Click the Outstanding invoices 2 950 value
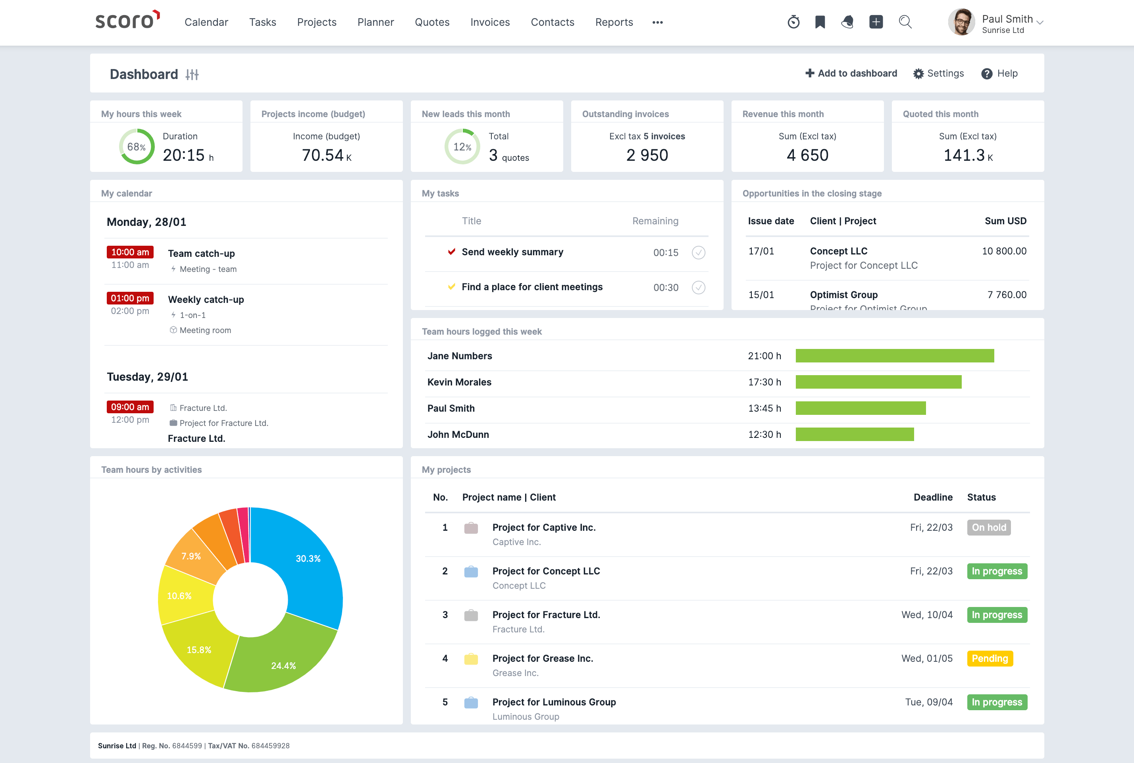The image size is (1134, 763). tap(647, 155)
